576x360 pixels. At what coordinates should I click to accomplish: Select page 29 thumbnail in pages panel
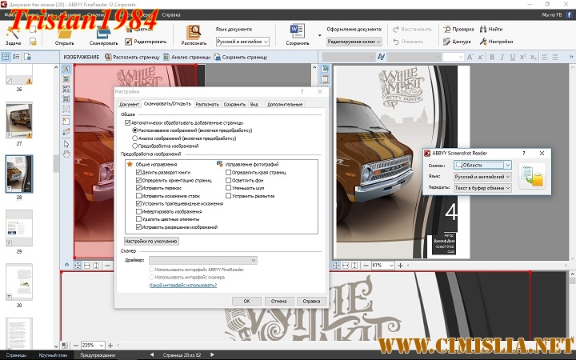click(18, 228)
